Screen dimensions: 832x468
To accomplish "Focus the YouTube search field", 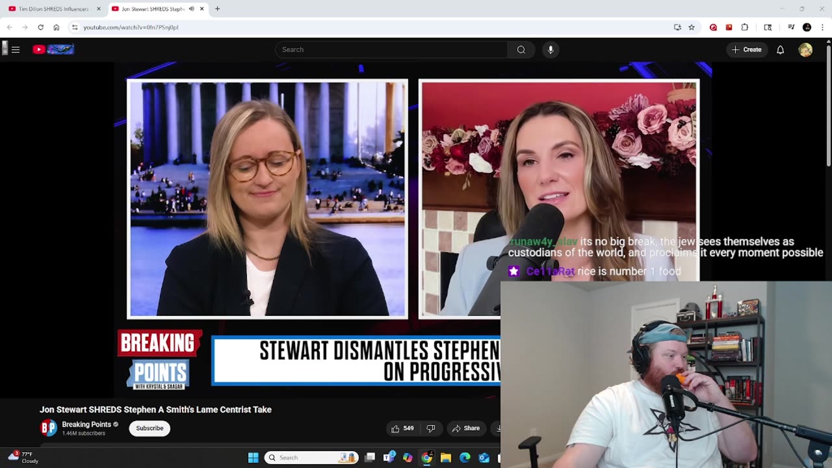I will [x=391, y=49].
